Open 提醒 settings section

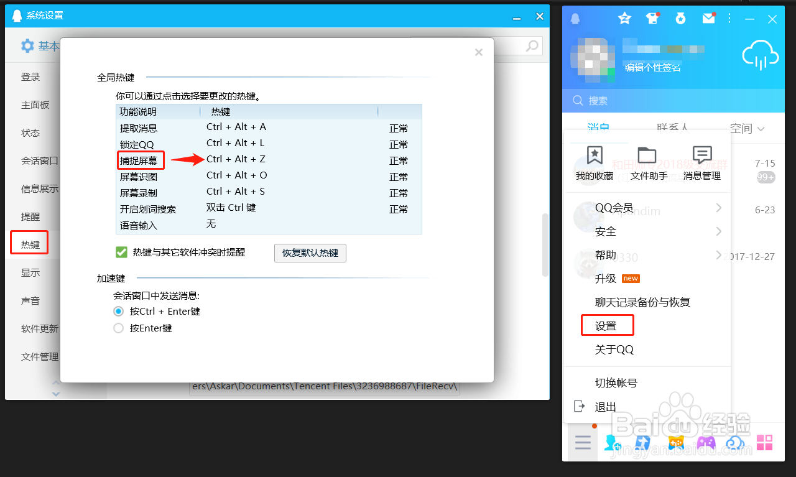tap(30, 217)
